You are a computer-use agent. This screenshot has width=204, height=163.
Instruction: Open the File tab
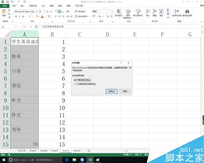4,6
